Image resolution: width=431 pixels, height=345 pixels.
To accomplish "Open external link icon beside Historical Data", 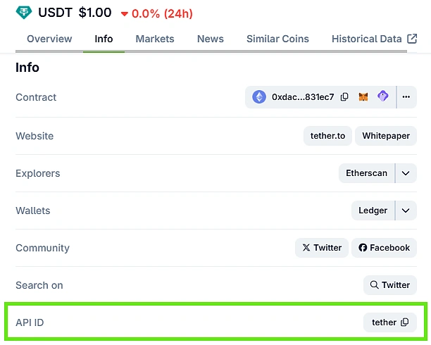I will tap(412, 39).
